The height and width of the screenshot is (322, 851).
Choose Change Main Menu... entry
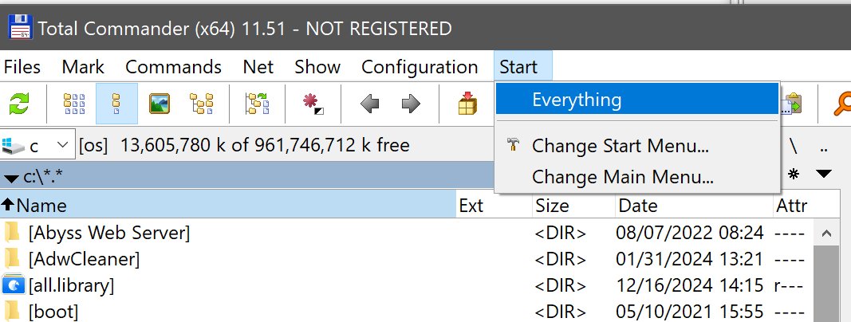(637, 177)
